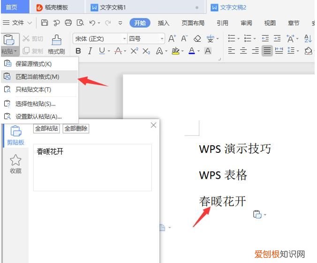Click the Undo arrow icon
The height and width of the screenshot is (263, 317).
point(92,23)
